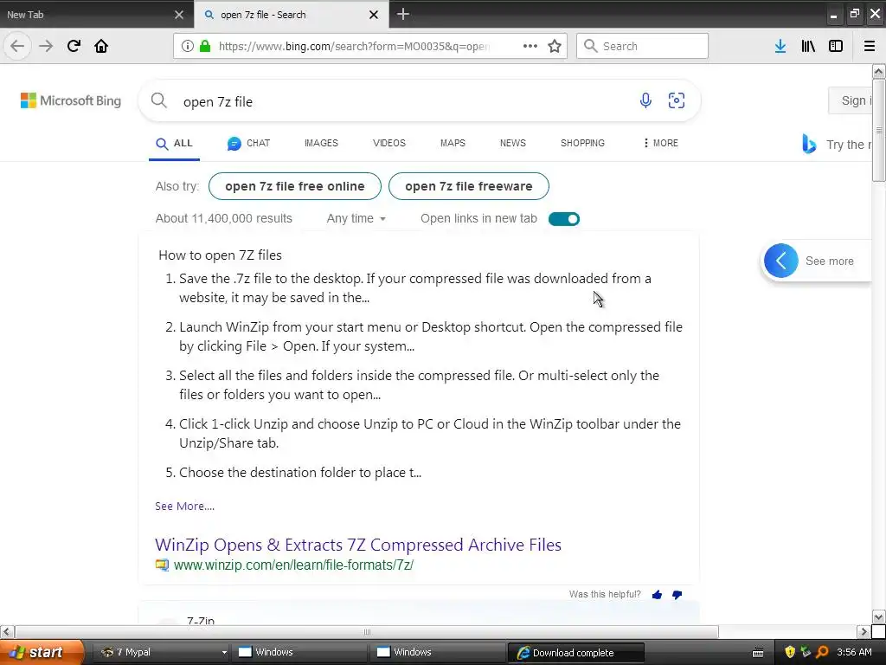
Task: Open the browser home page
Action: coord(101,46)
